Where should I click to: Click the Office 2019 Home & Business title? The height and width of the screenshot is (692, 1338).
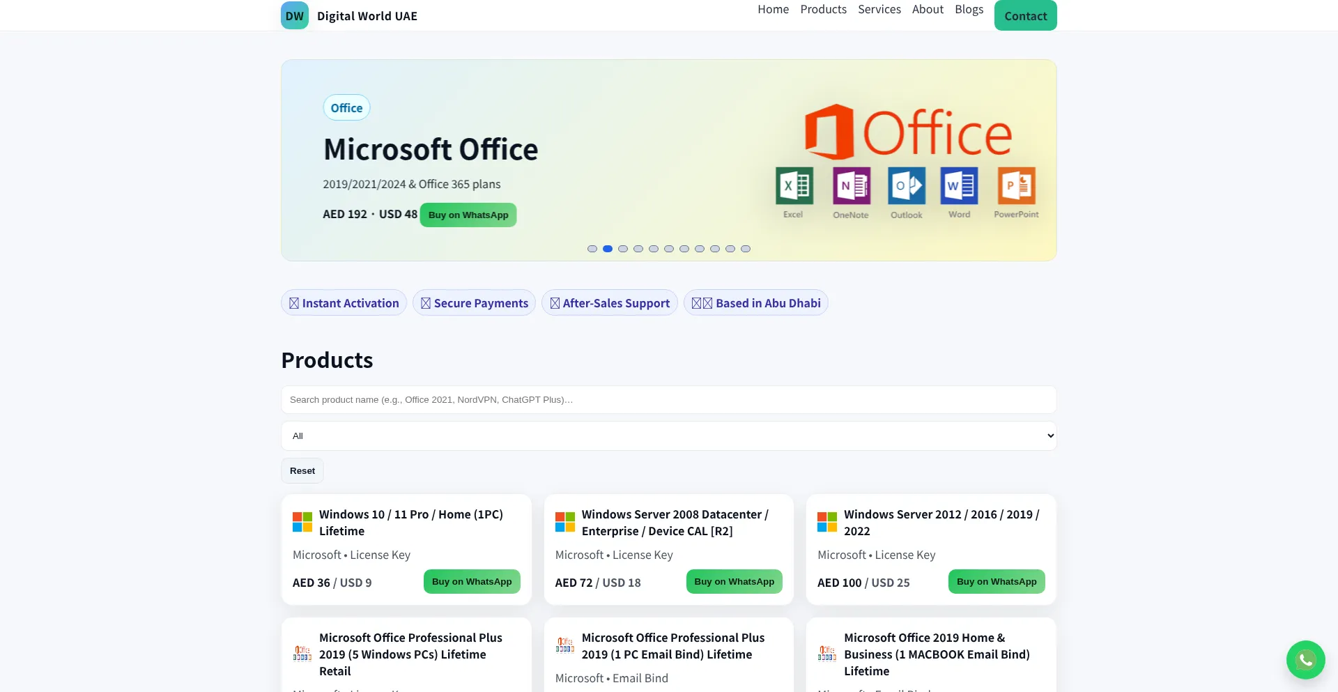click(937, 654)
